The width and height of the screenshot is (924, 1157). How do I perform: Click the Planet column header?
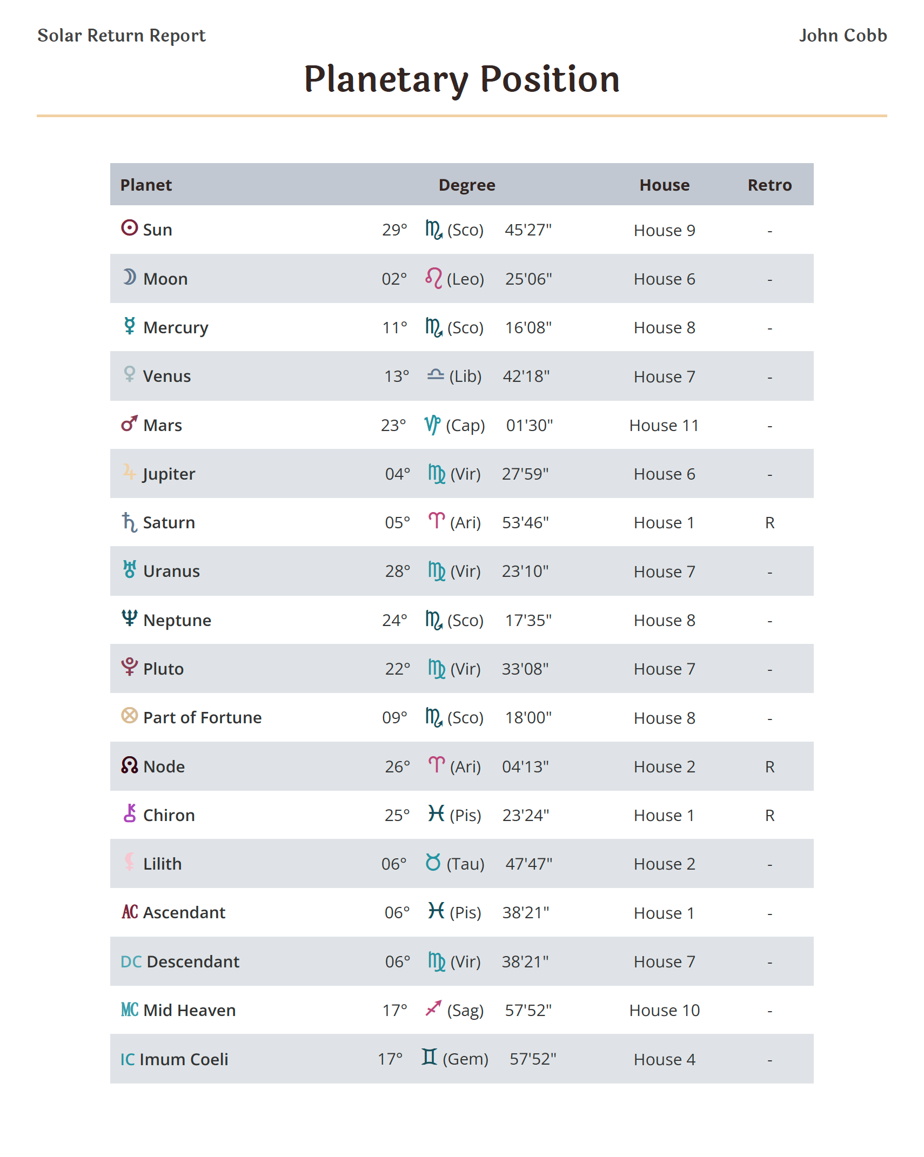tap(146, 185)
